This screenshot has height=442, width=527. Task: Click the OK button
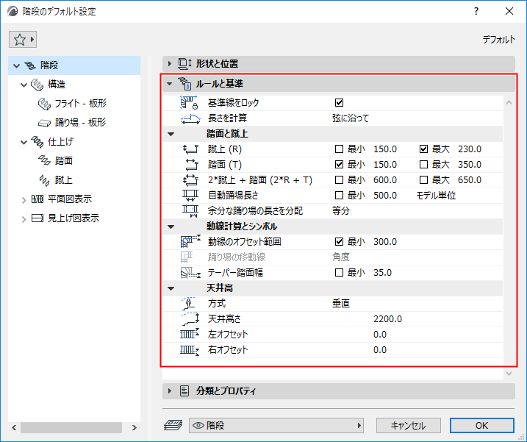481,426
